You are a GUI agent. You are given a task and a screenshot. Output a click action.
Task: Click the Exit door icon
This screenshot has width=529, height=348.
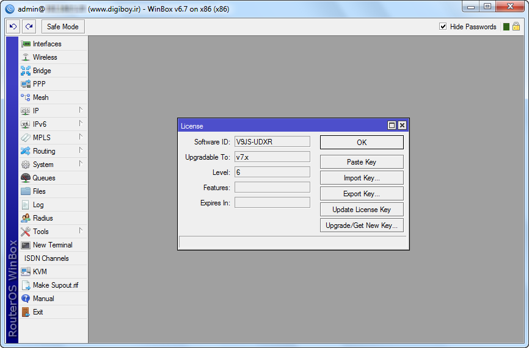[x=26, y=312]
